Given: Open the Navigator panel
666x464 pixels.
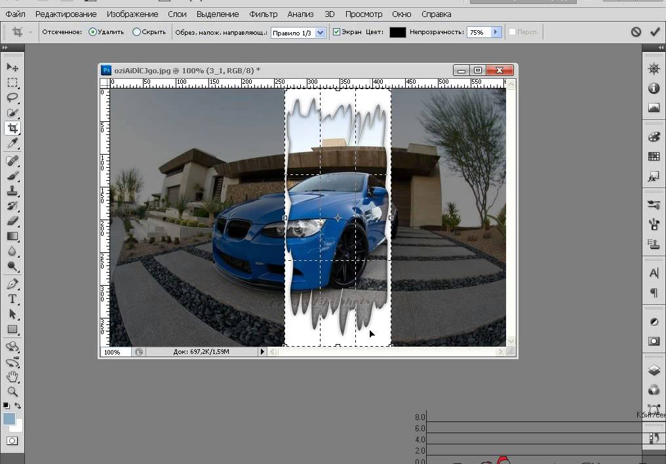Looking at the screenshot, I should [x=654, y=69].
